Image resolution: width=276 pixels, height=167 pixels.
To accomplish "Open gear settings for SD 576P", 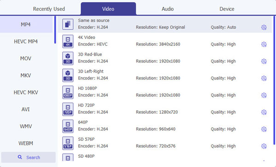I will pyautogui.click(x=264, y=146).
